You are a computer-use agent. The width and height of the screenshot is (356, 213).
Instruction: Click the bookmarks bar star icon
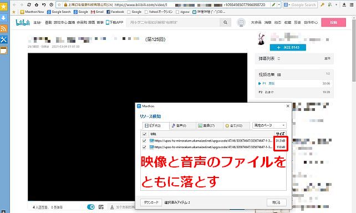(14, 12)
